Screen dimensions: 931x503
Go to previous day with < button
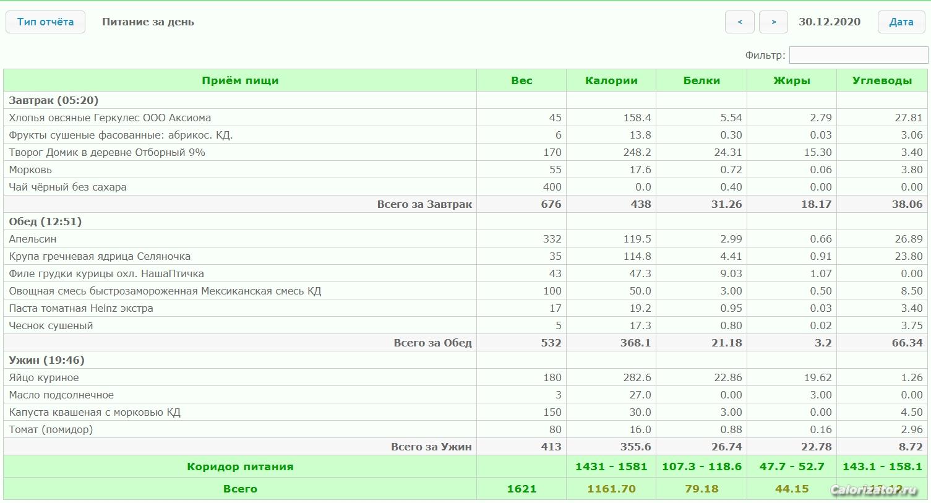click(x=740, y=22)
